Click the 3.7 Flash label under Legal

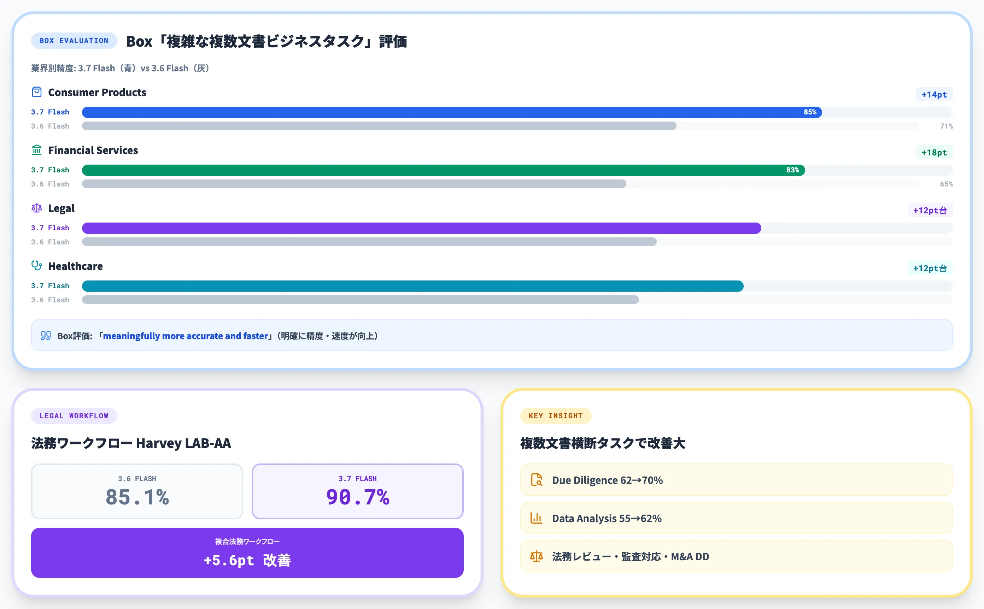(x=50, y=228)
